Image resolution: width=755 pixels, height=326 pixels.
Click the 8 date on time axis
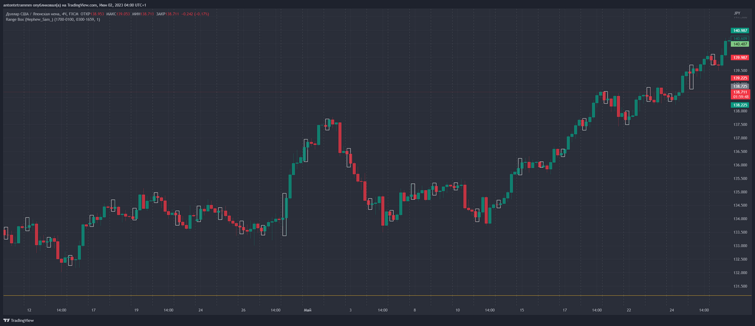click(415, 310)
